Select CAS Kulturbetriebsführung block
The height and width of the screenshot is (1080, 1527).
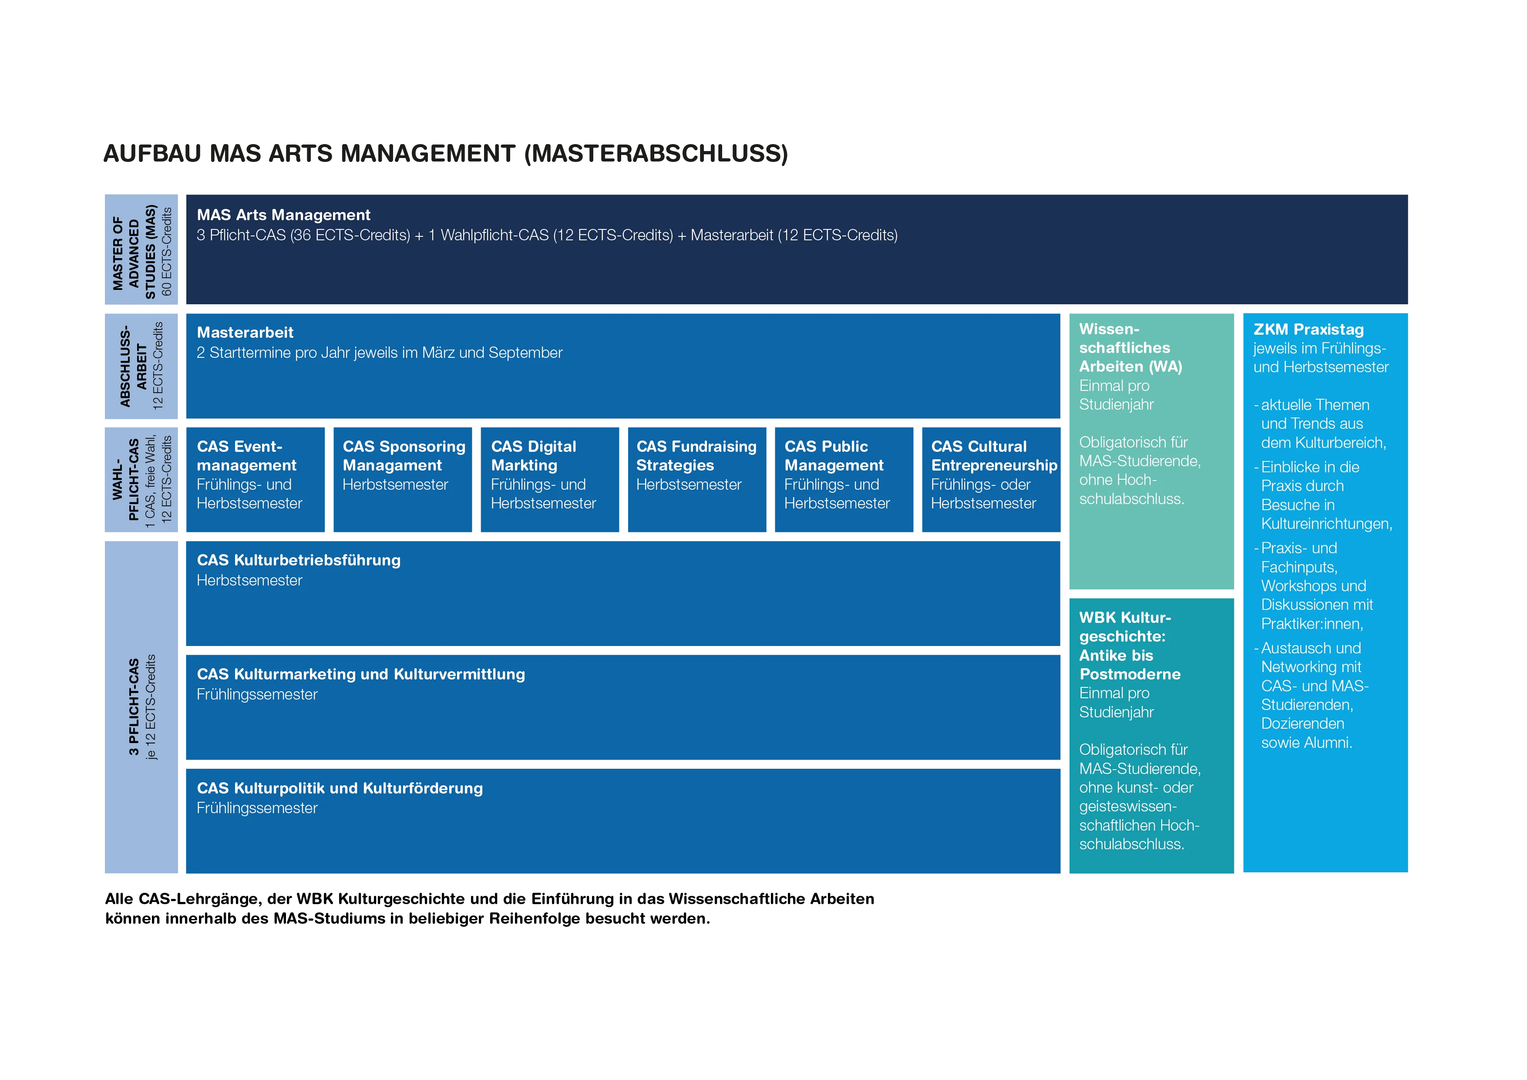tap(622, 593)
